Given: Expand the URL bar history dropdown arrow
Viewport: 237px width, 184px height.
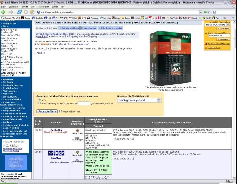Looking at the screenshot, I should point(200,12).
